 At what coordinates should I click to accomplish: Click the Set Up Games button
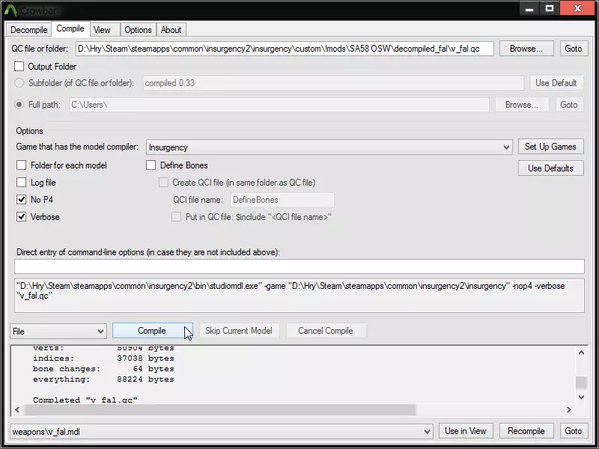pos(550,147)
